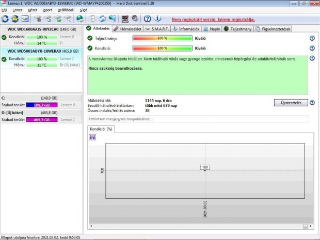Image resolution: width=320 pixels, height=240 pixels.
Task: Click the network computers with globe toolbar icon
Action: (113, 19)
